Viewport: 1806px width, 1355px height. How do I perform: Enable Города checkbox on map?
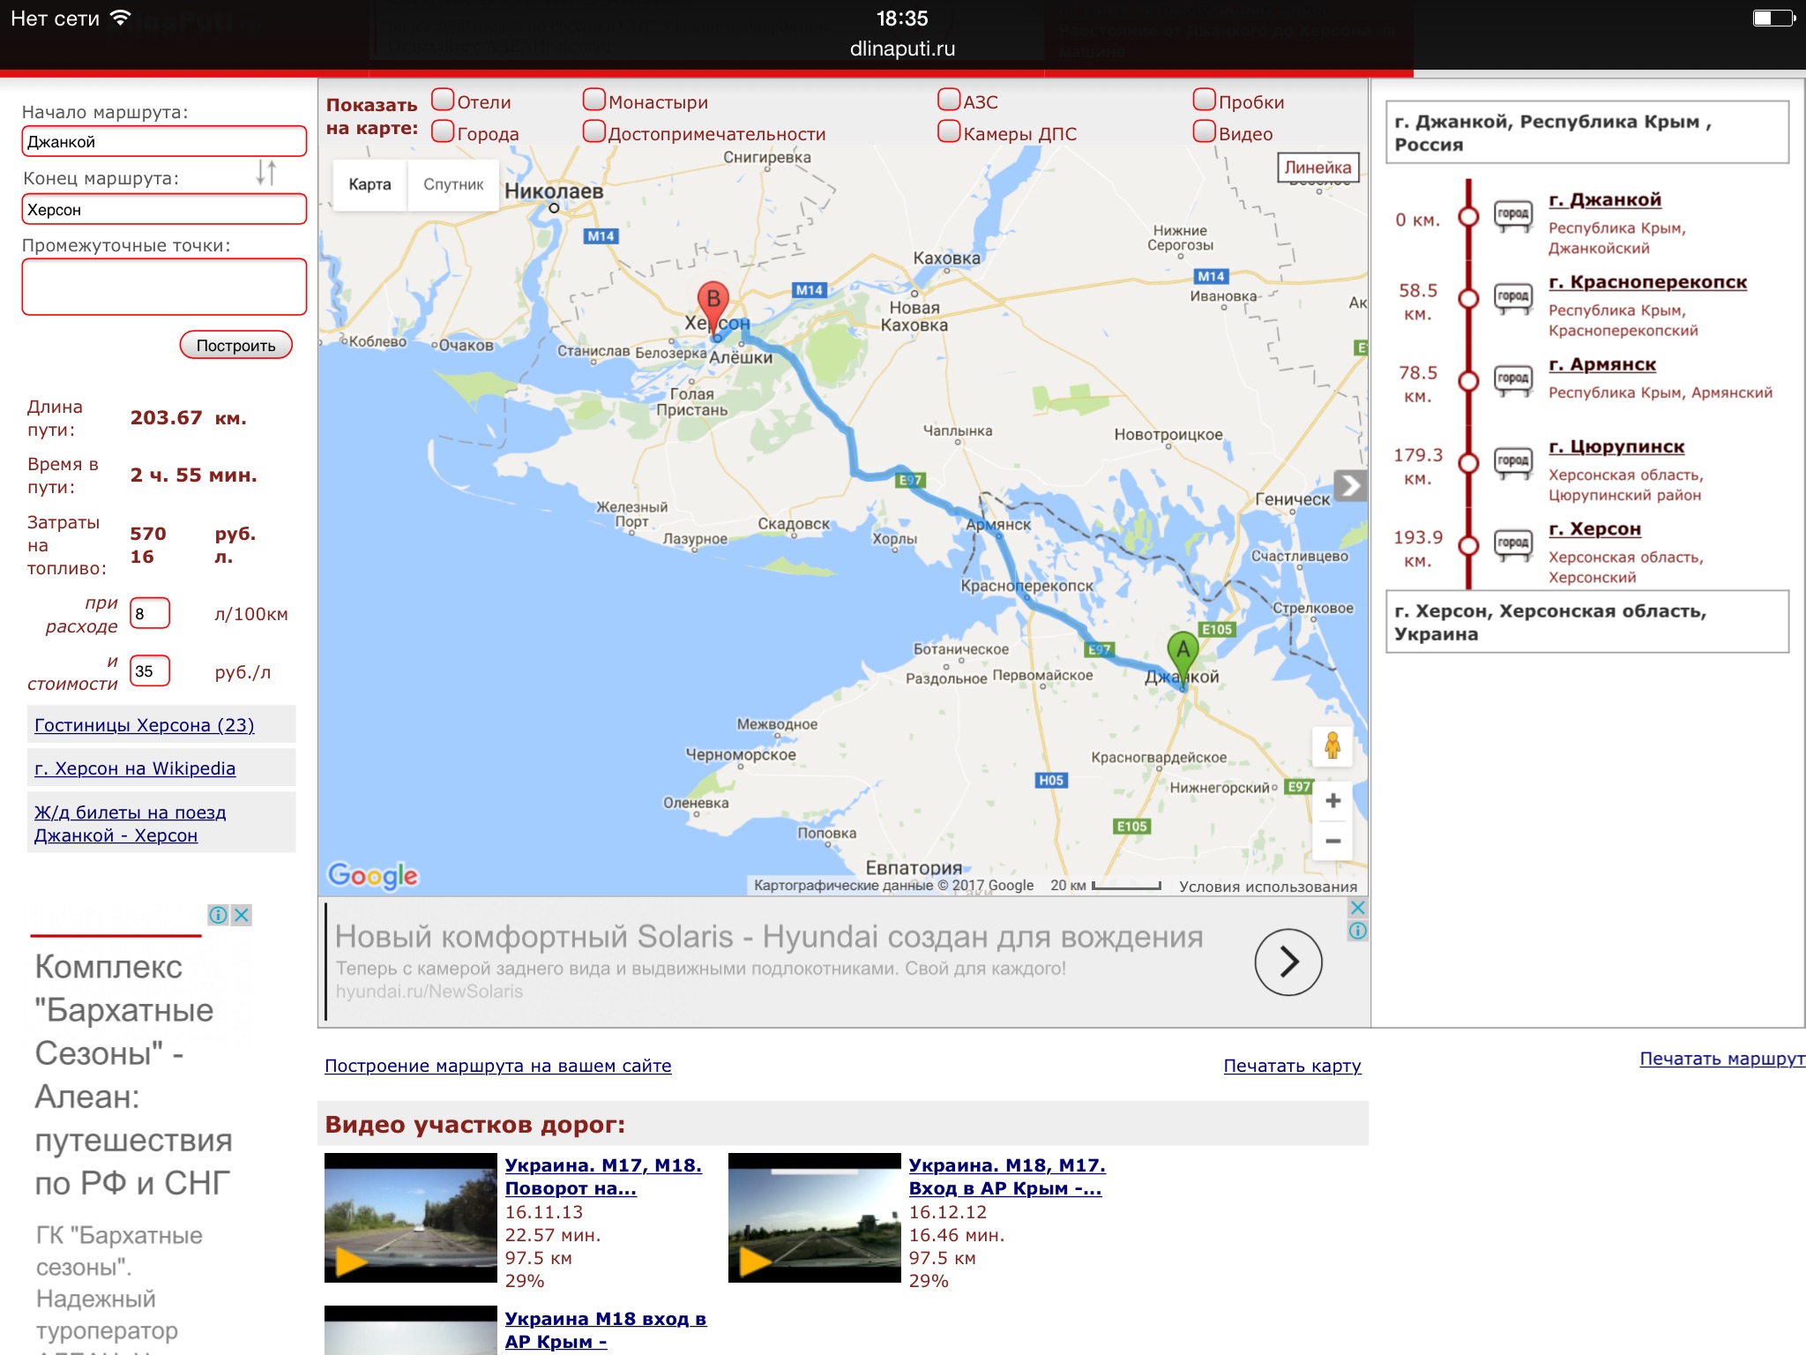click(x=443, y=131)
